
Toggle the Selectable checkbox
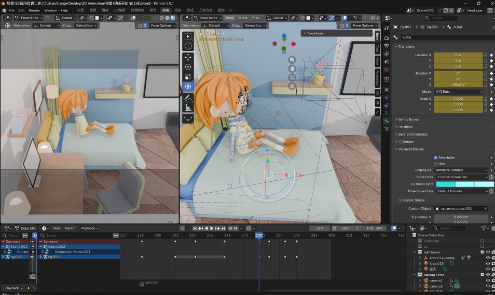point(436,157)
